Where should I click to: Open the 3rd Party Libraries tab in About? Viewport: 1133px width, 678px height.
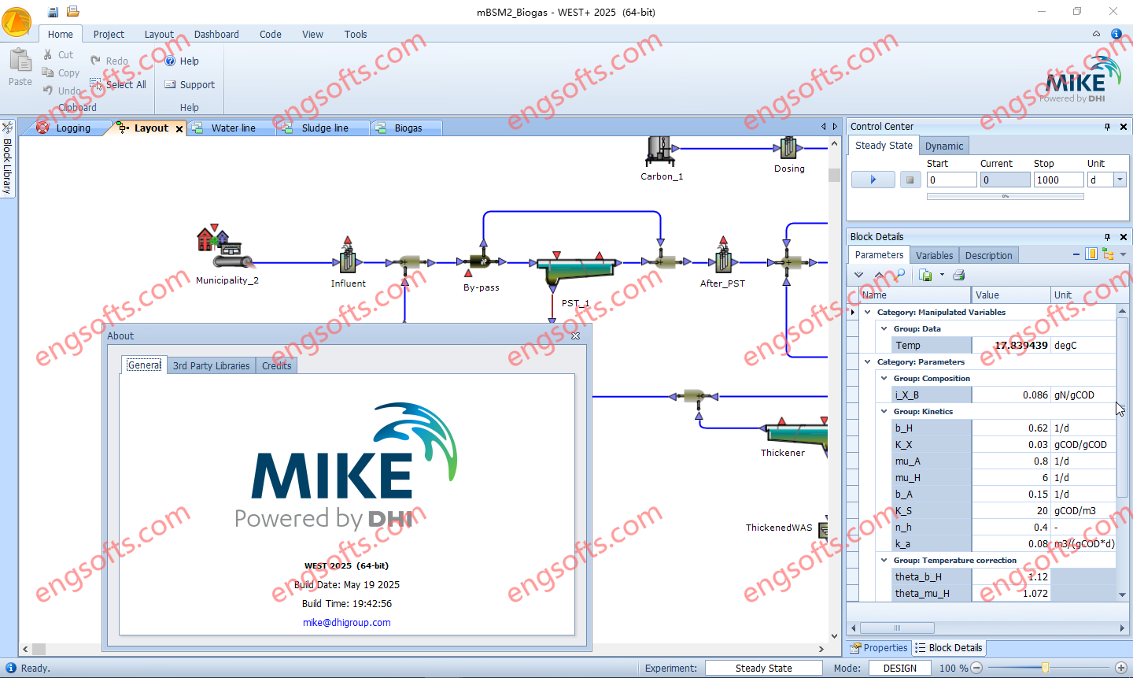tap(211, 365)
